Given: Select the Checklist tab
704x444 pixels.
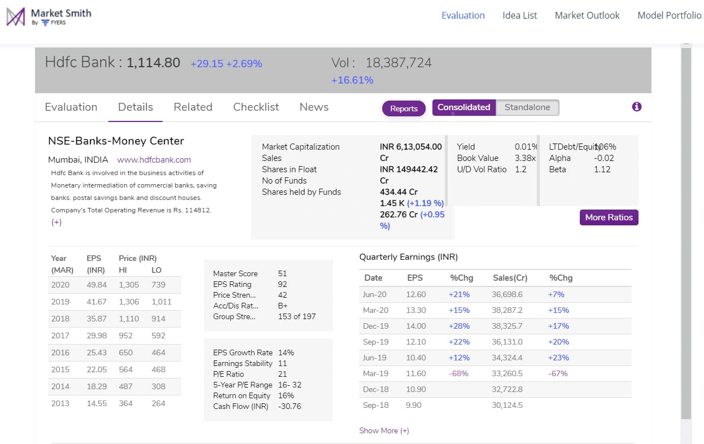Looking at the screenshot, I should click(x=256, y=107).
